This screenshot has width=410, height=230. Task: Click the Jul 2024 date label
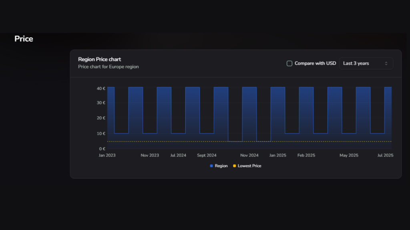pos(178,155)
